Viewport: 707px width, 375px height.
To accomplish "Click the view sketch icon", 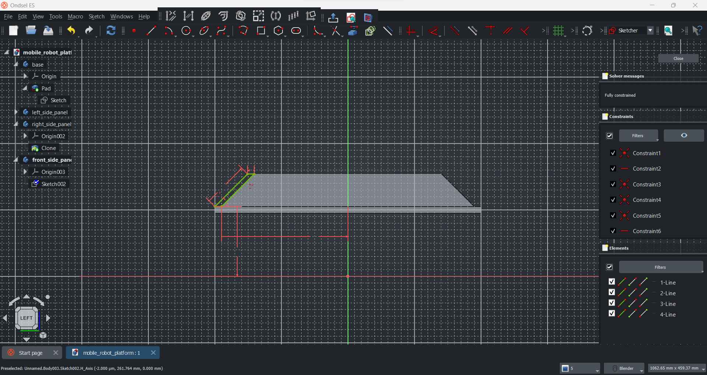I will click(x=351, y=17).
